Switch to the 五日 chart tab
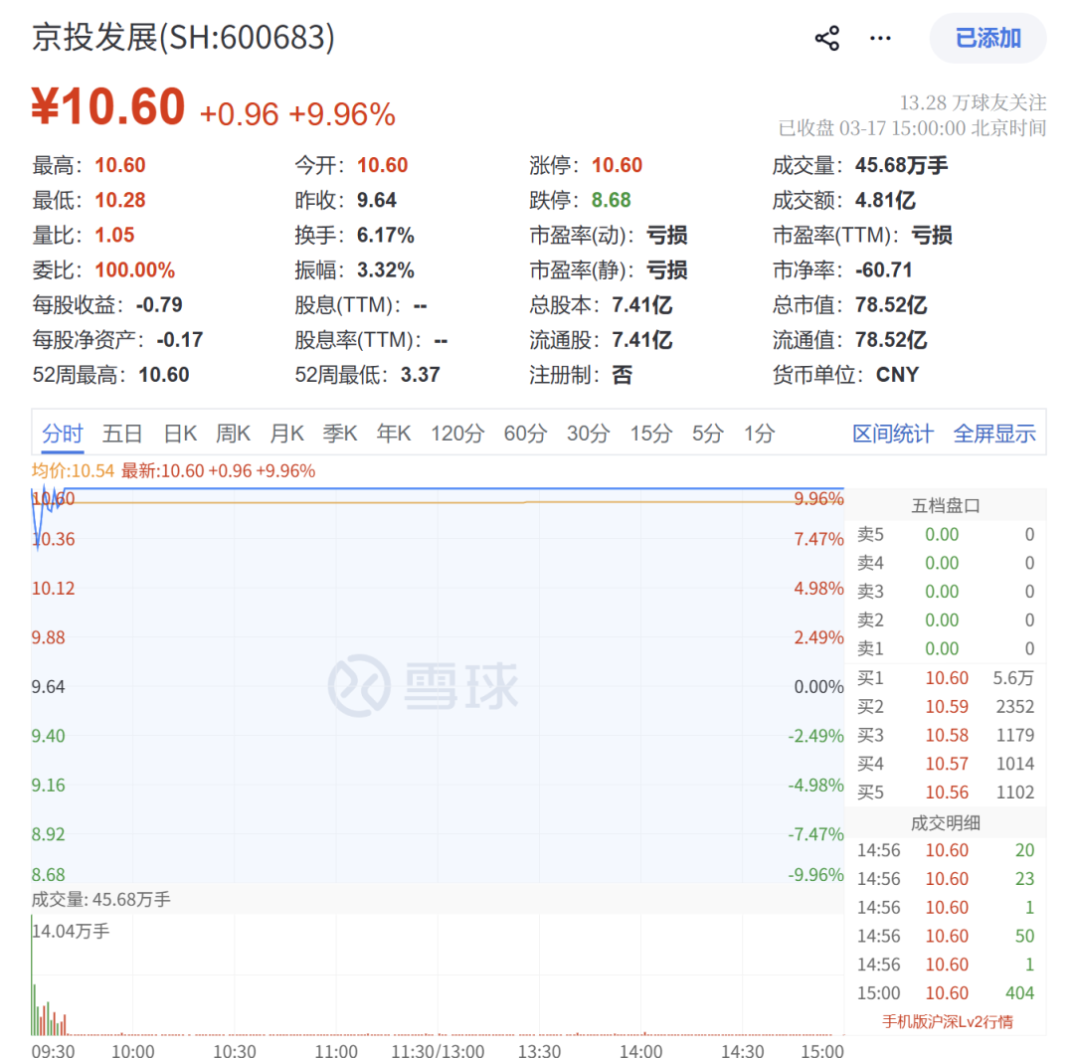 tap(122, 434)
